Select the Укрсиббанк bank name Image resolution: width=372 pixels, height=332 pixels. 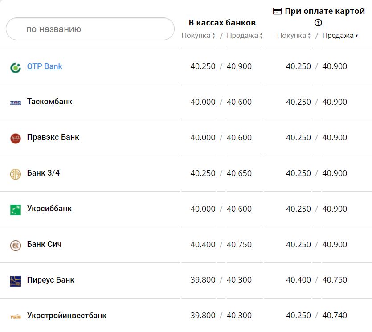tap(49, 209)
